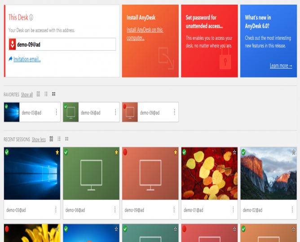
Task: Add demo-01@ad to favorites with star
Action: pyautogui.click(x=234, y=152)
